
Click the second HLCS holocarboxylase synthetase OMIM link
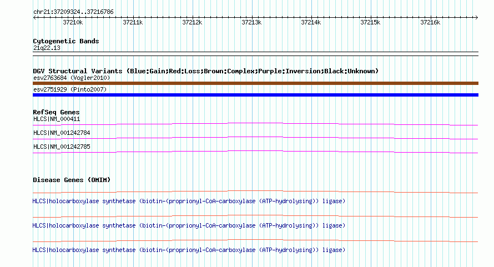[x=189, y=226]
